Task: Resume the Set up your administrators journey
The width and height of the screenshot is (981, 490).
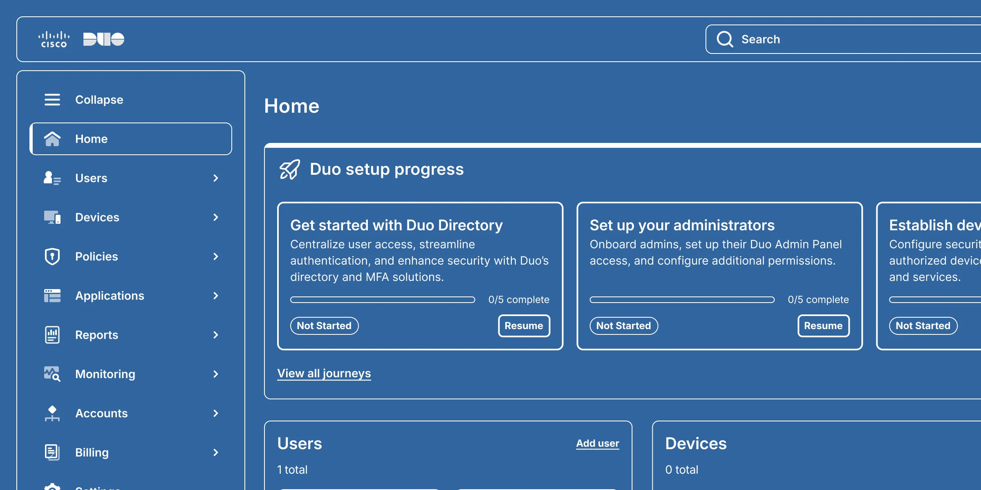Action: [823, 325]
